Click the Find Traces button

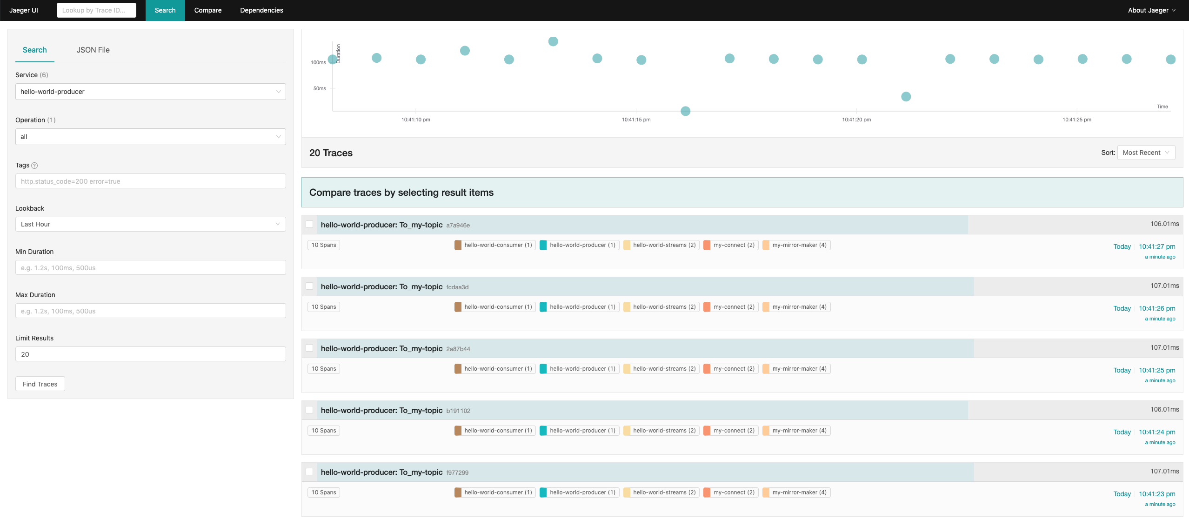pyautogui.click(x=40, y=384)
